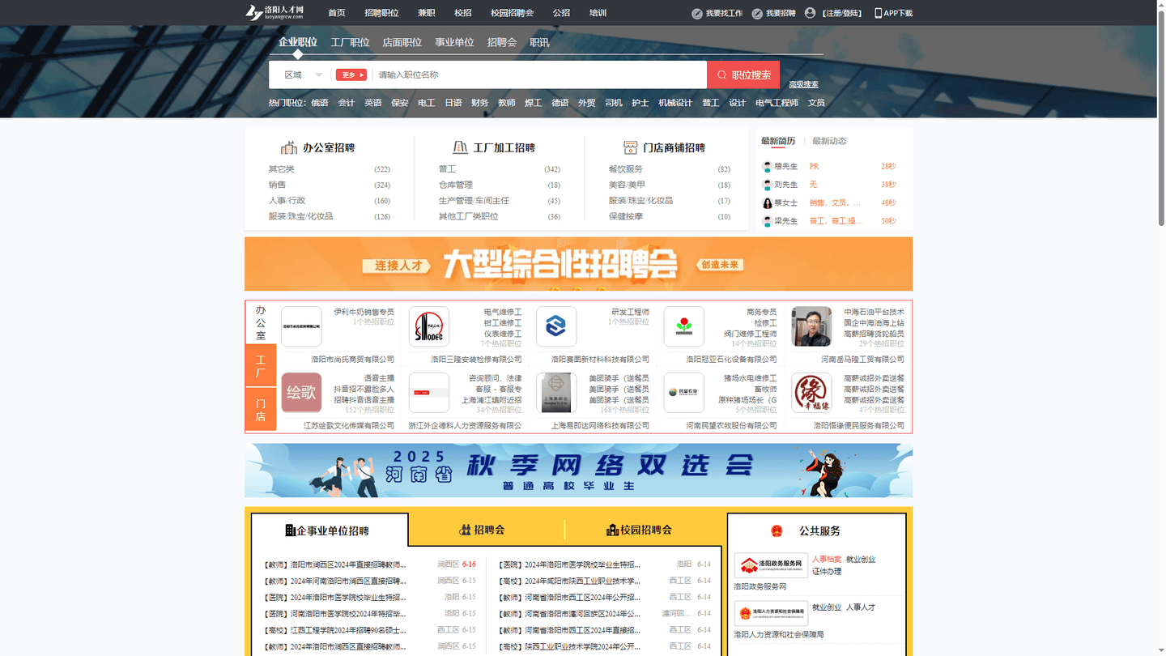The image size is (1166, 656).
Task: Select the orange 门店 side tab
Action: click(x=261, y=410)
